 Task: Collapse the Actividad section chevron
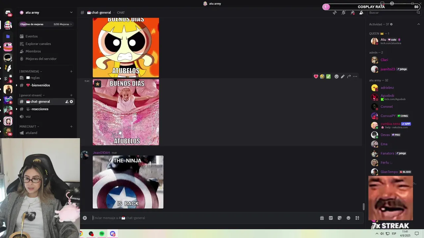coord(418,24)
